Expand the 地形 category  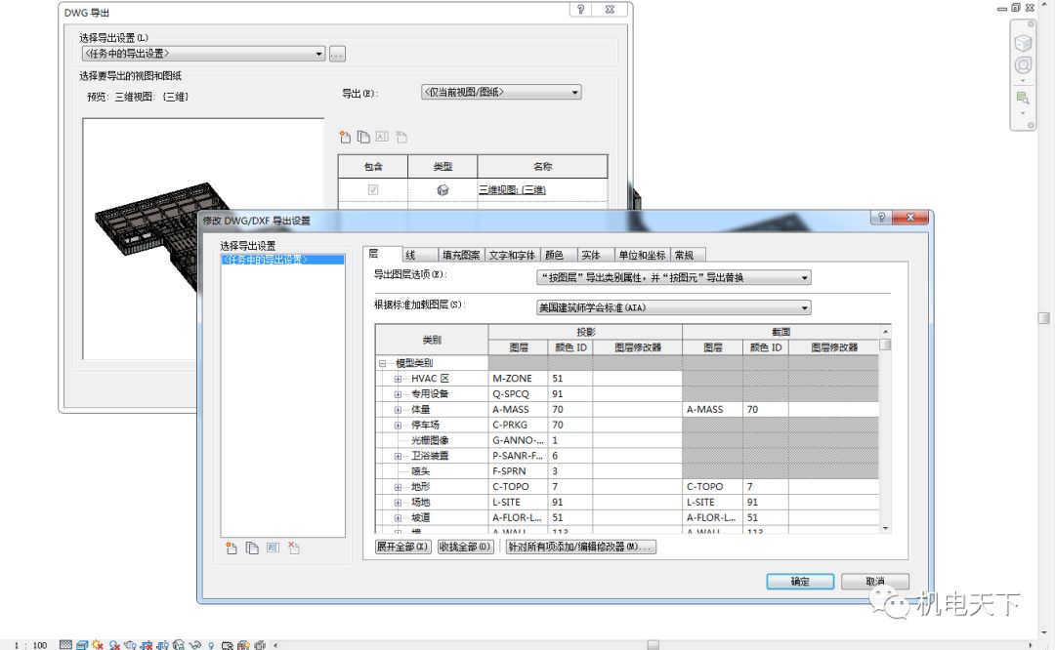pos(398,487)
